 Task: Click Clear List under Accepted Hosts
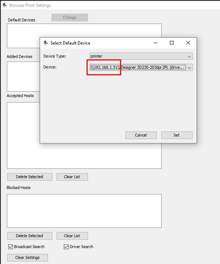(x=72, y=177)
